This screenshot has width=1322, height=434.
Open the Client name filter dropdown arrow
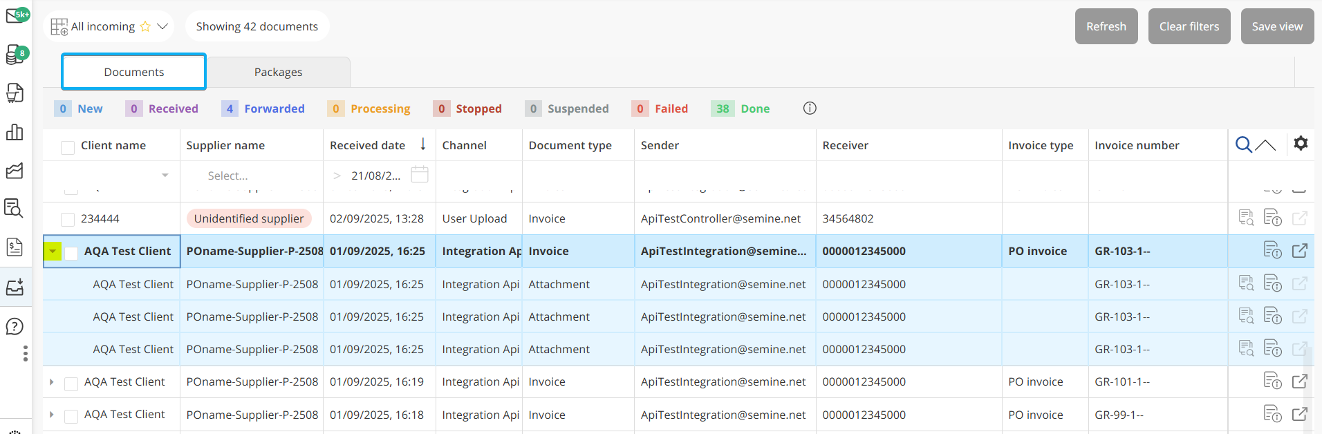[165, 176]
